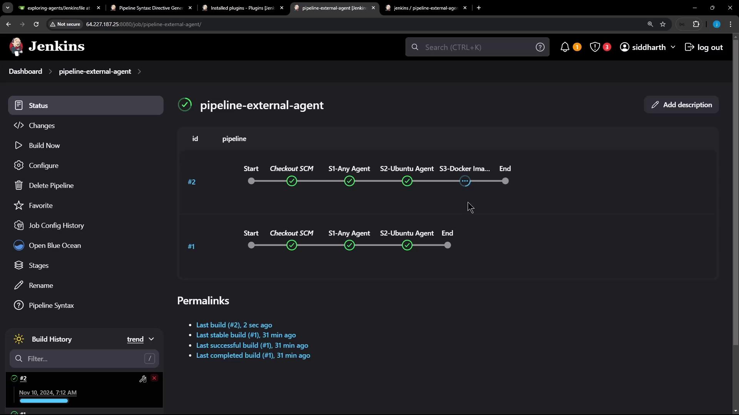Click Add description button
739x415 pixels.
[681, 105]
